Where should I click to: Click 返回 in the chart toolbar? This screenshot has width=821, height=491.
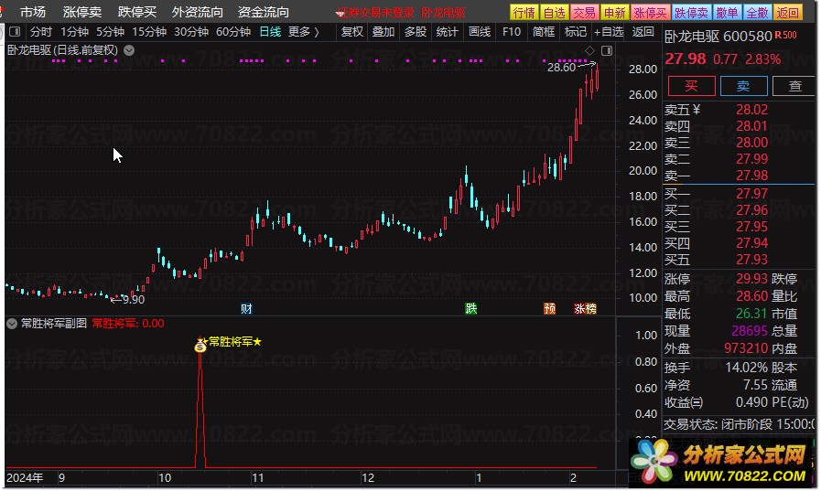coord(643,32)
